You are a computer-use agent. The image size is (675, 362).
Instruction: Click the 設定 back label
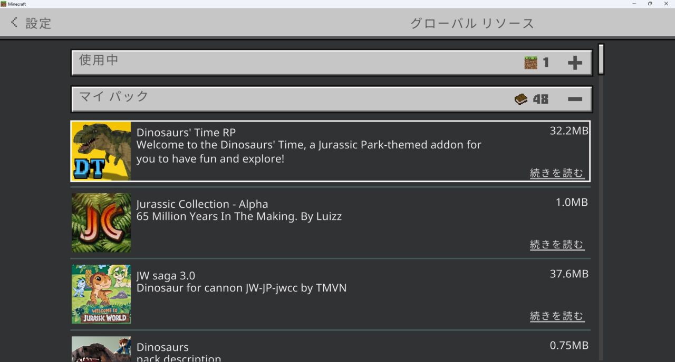pos(38,23)
